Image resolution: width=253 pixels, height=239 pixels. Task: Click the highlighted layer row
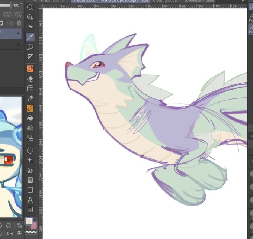[11, 34]
